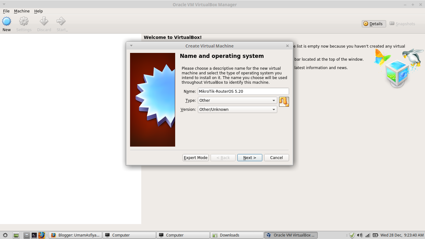The height and width of the screenshot is (239, 425).
Task: Switch to the Details view
Action: click(374, 24)
